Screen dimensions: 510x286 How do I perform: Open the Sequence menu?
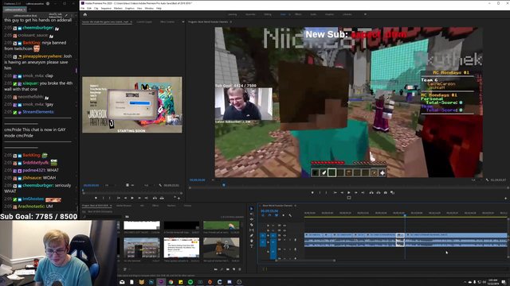[x=106, y=8]
